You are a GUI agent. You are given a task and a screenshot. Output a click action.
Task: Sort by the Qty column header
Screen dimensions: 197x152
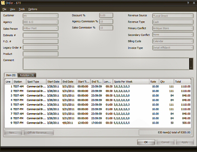coord(166,82)
